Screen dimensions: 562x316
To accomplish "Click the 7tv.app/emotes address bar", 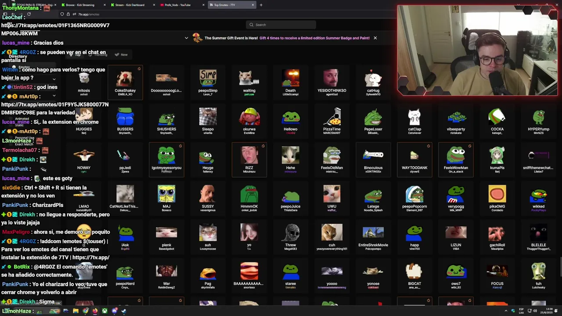I will (89, 14).
